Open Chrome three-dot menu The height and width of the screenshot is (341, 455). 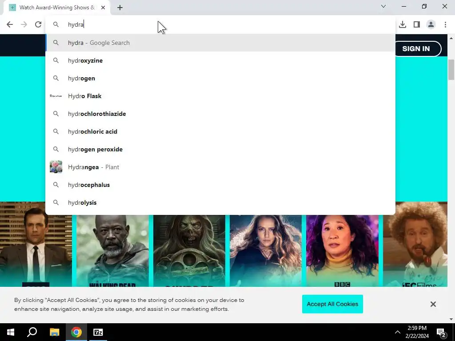click(x=445, y=25)
